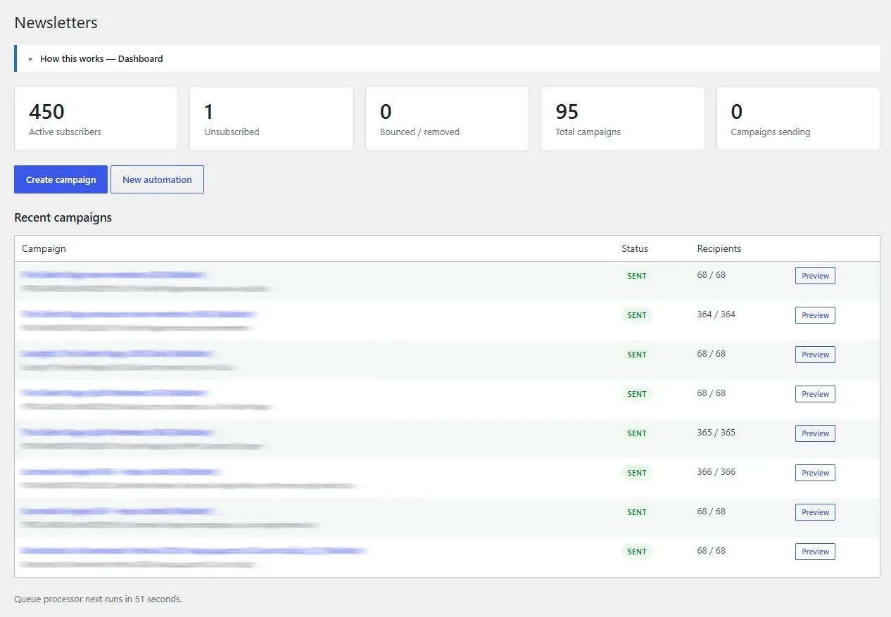Preview the 366 / 366 campaign
Viewport: 891px width, 617px height.
pos(815,473)
